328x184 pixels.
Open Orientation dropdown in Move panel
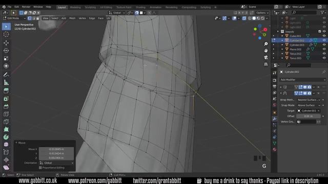pyautogui.click(x=56, y=163)
